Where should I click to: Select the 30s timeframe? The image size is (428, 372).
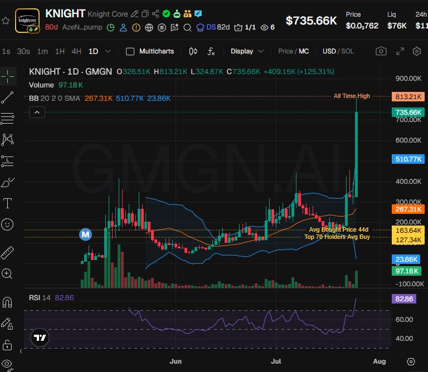click(23, 51)
